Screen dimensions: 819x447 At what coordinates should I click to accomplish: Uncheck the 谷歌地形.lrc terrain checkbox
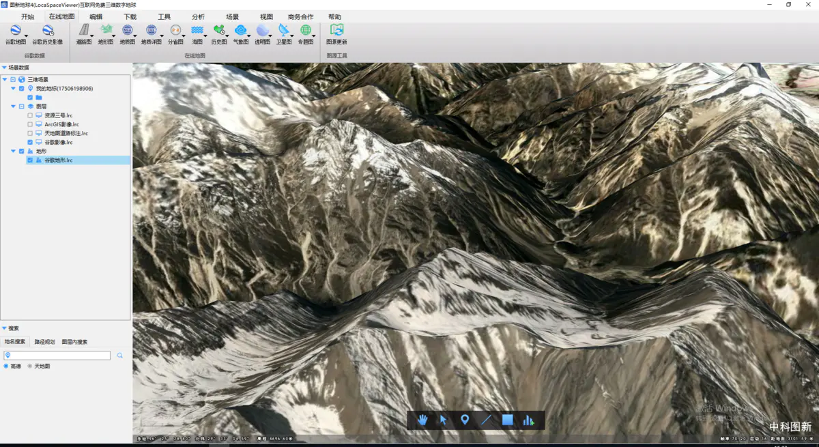pyautogui.click(x=30, y=160)
